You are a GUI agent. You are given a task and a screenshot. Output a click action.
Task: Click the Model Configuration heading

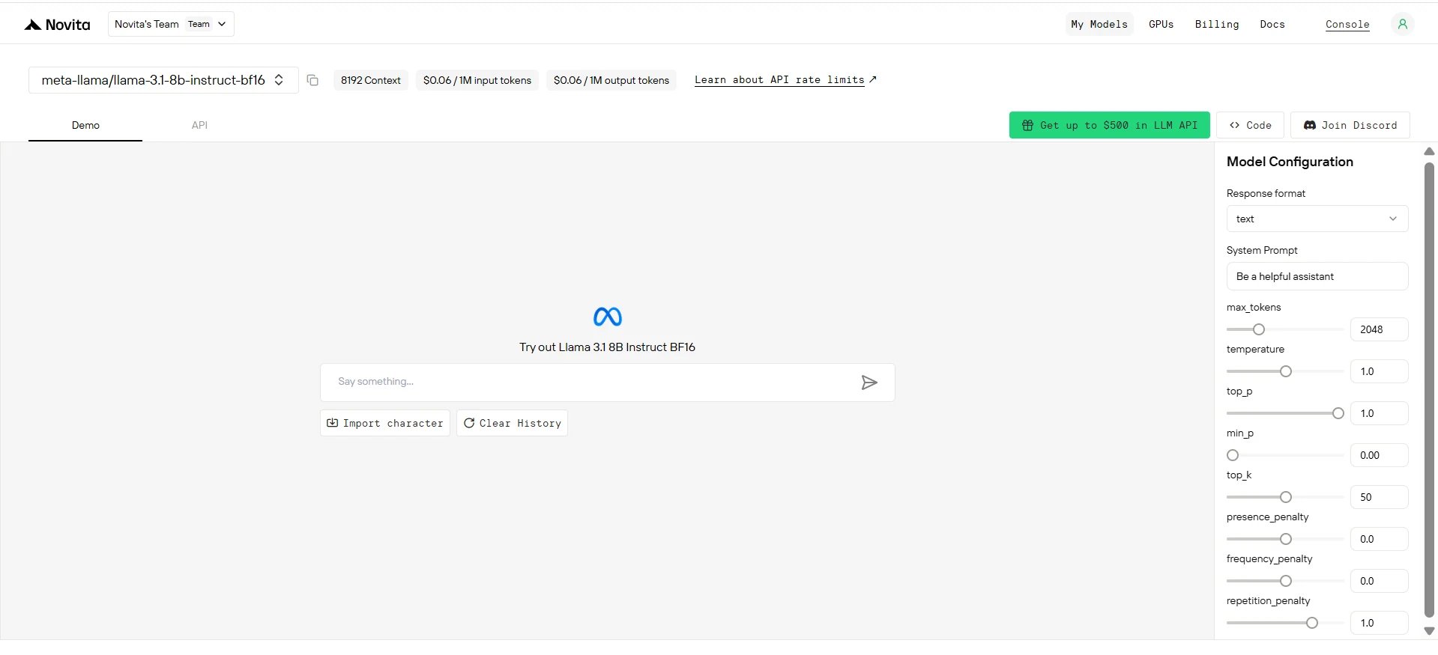pyautogui.click(x=1290, y=162)
